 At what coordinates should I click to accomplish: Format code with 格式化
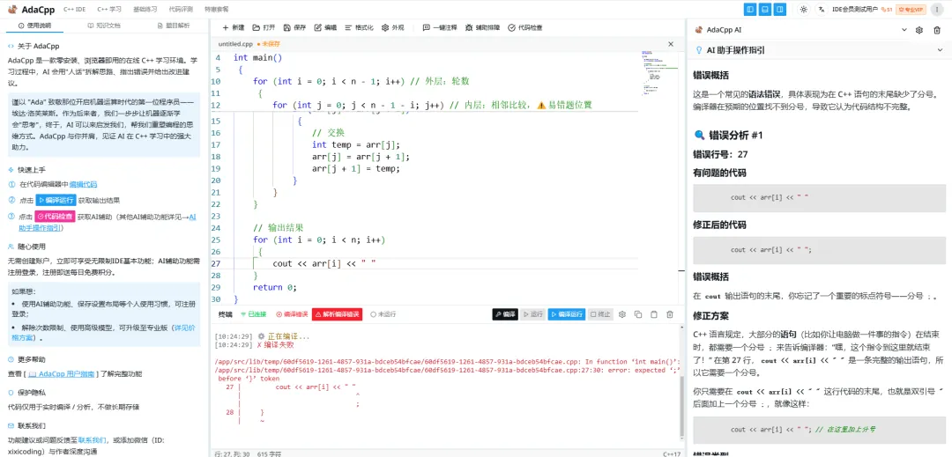(359, 28)
